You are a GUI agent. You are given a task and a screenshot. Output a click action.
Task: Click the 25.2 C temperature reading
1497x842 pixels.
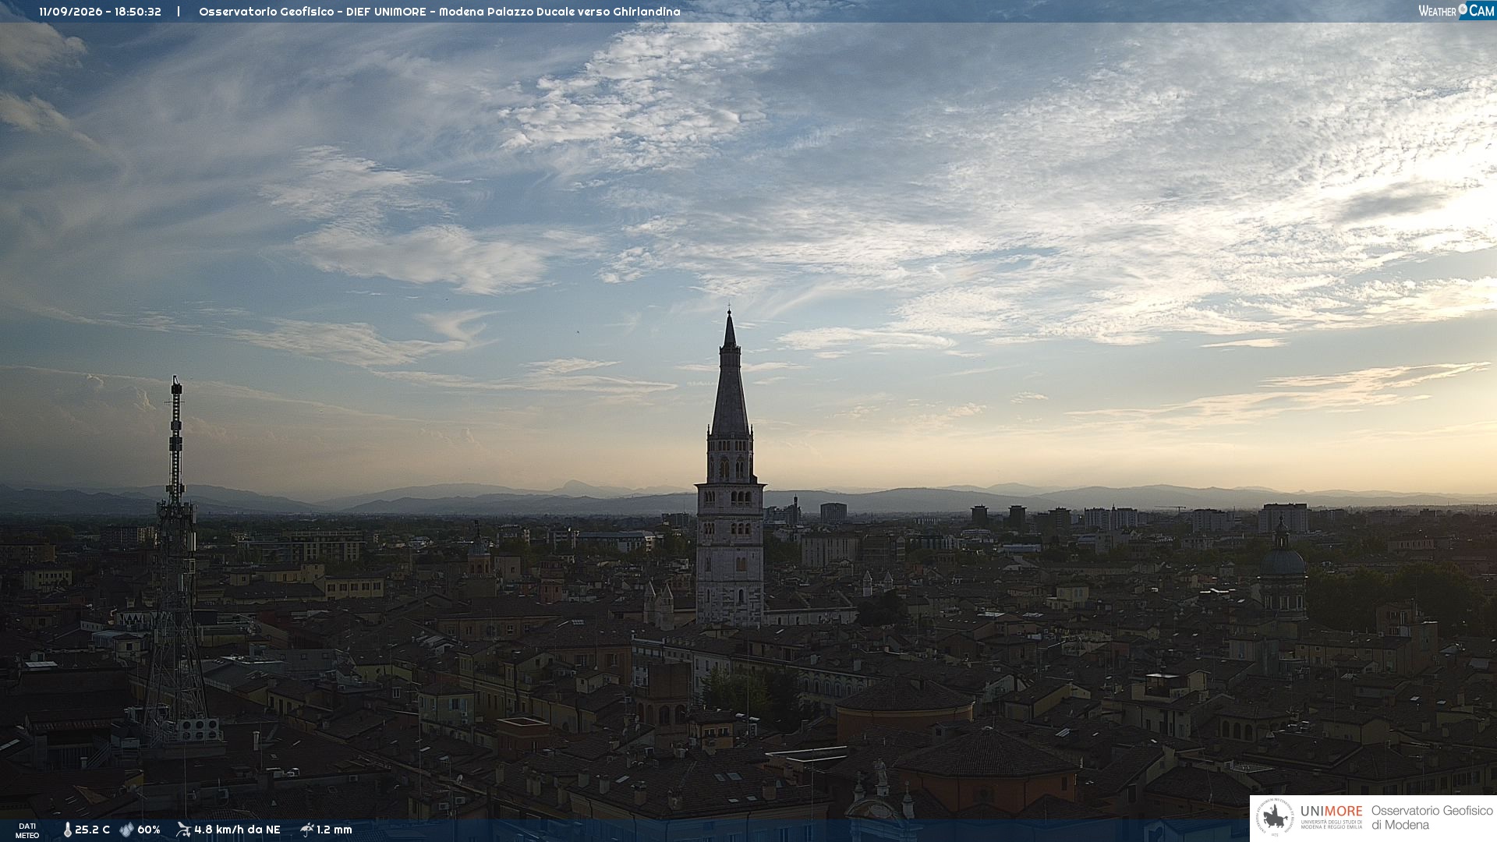click(92, 830)
